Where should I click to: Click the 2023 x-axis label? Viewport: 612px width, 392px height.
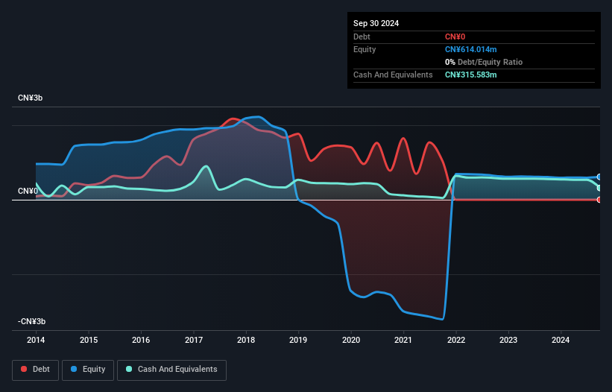click(x=508, y=340)
